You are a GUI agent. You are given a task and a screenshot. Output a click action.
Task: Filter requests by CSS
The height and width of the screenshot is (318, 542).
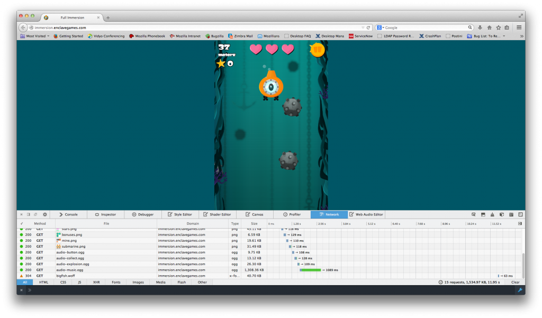(x=63, y=283)
